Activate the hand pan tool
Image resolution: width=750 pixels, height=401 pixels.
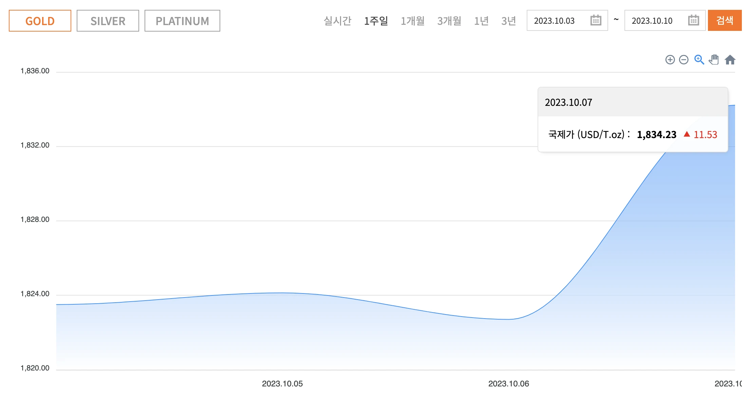[714, 60]
